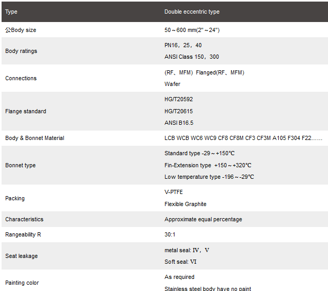Click the "Body & Bonnet Material" label
Image resolution: width=328 pixels, height=291 pixels.
(35, 138)
